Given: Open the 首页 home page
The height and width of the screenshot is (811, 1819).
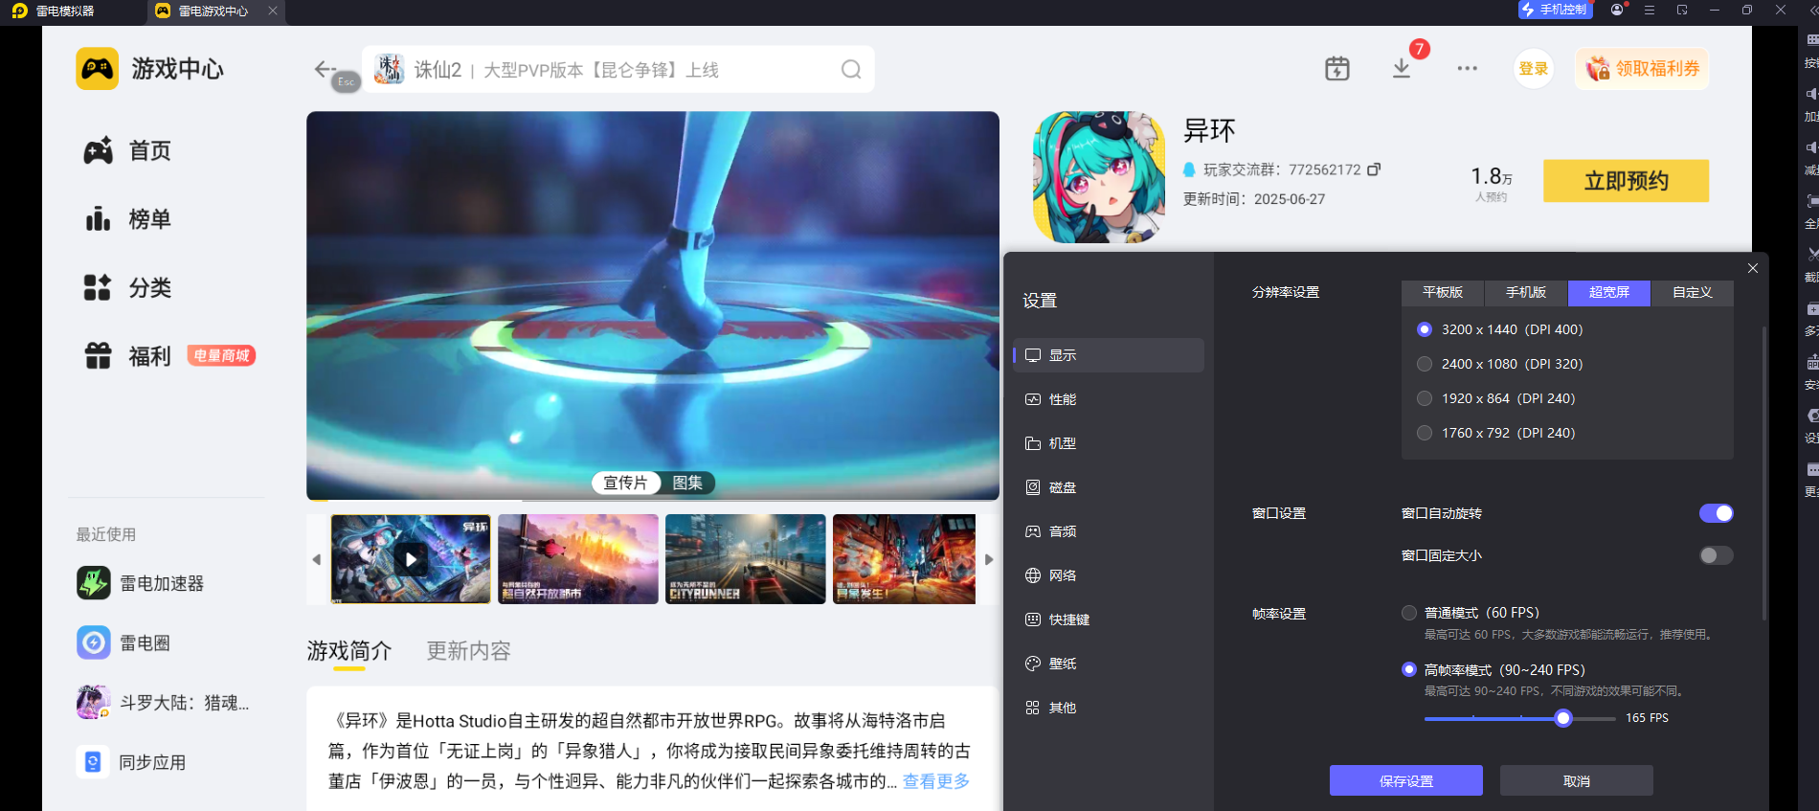Looking at the screenshot, I should pyautogui.click(x=127, y=150).
